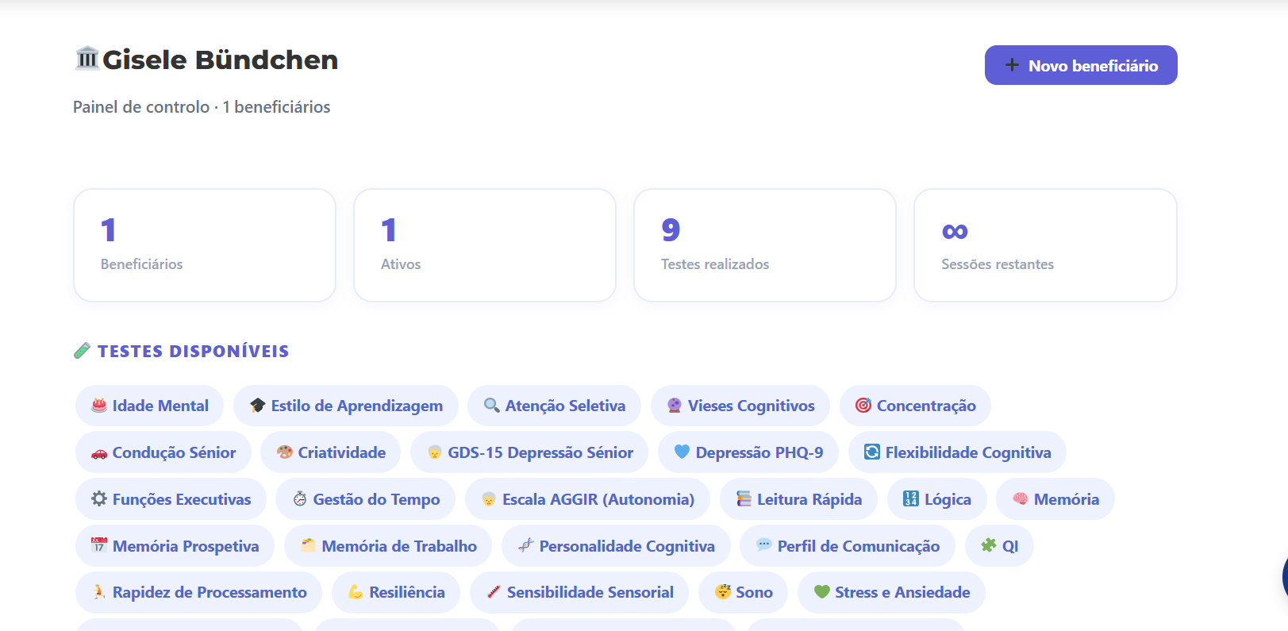Select the Idade Mental test chip
The width and height of the screenshot is (1288, 631).
(149, 406)
